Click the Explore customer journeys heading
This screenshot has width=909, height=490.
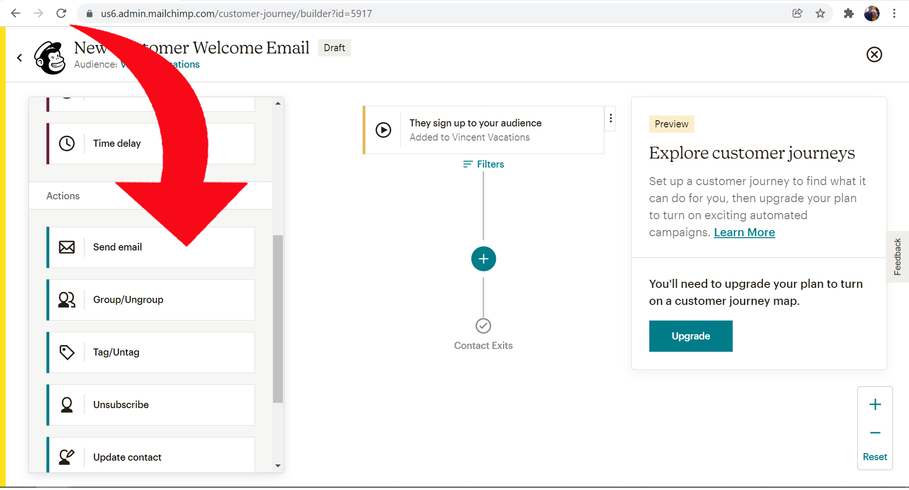[752, 153]
